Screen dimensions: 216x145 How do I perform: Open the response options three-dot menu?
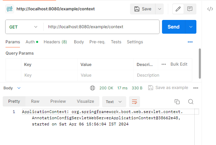[x=196, y=88]
